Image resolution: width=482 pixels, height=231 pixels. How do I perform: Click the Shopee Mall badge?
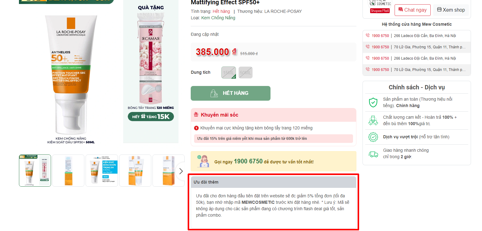[x=380, y=11]
